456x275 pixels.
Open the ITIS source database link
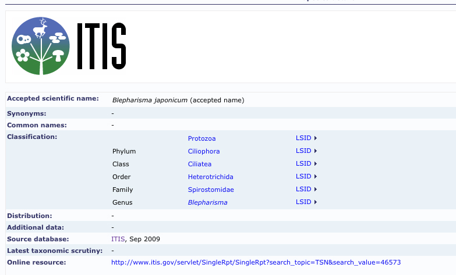click(118, 239)
